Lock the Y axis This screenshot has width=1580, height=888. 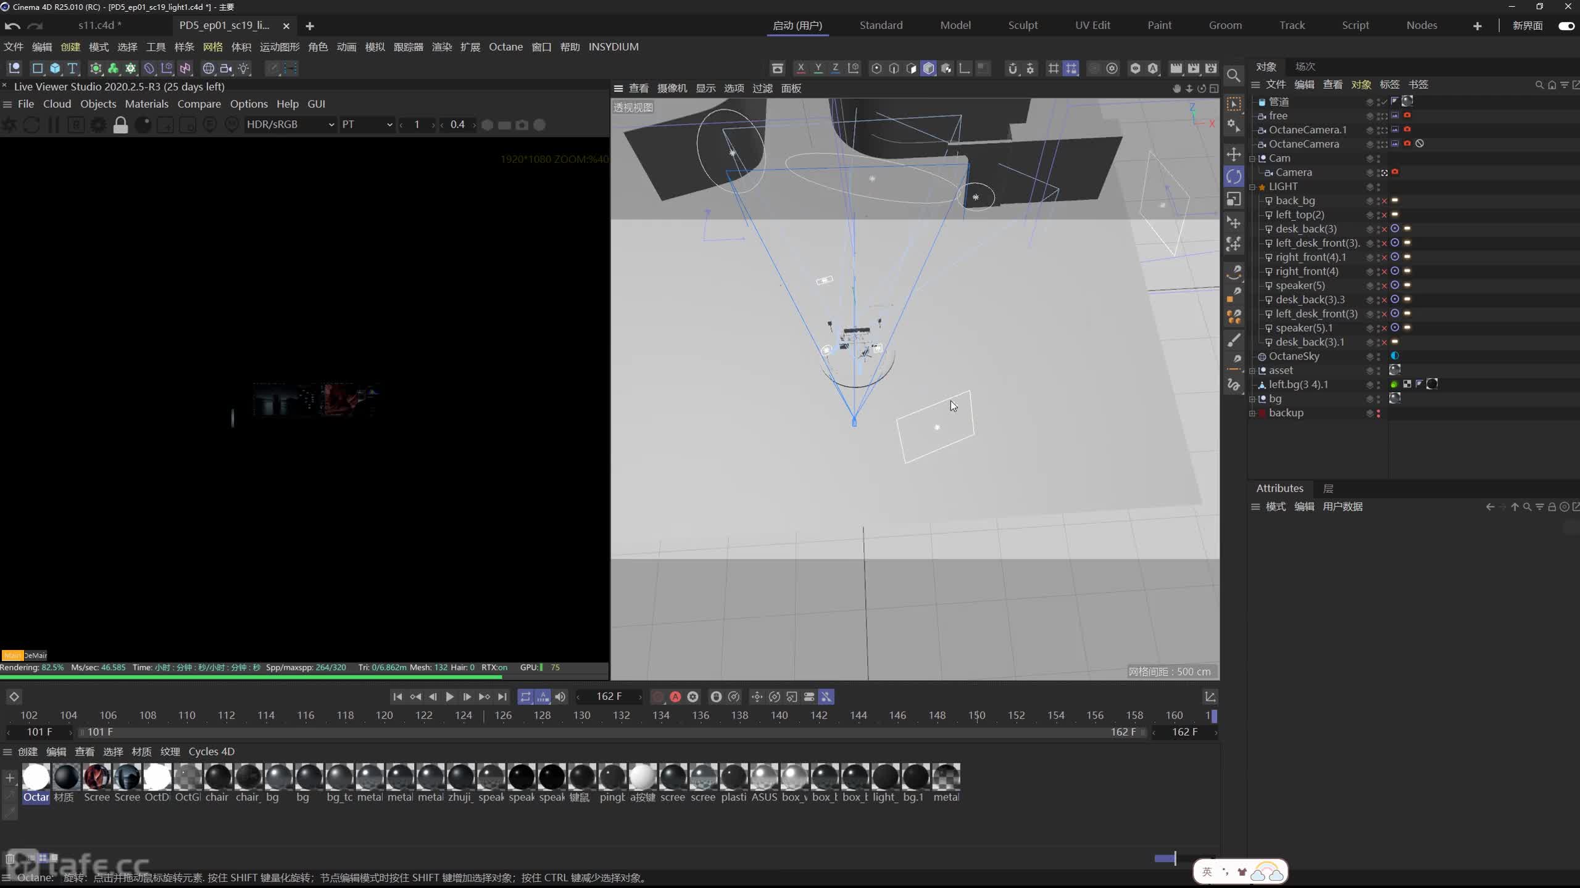coord(818,68)
